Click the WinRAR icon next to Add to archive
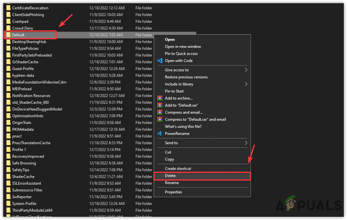The image size is (347, 220). [160, 98]
